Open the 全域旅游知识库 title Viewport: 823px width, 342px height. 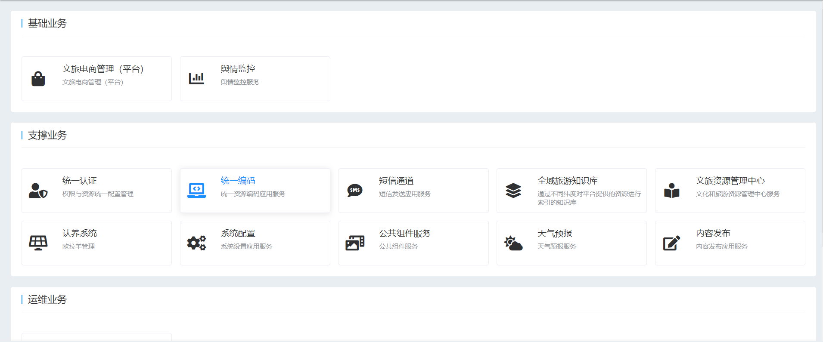(x=568, y=181)
